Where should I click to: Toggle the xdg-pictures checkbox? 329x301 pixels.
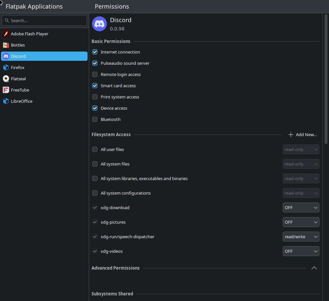pyautogui.click(x=95, y=222)
